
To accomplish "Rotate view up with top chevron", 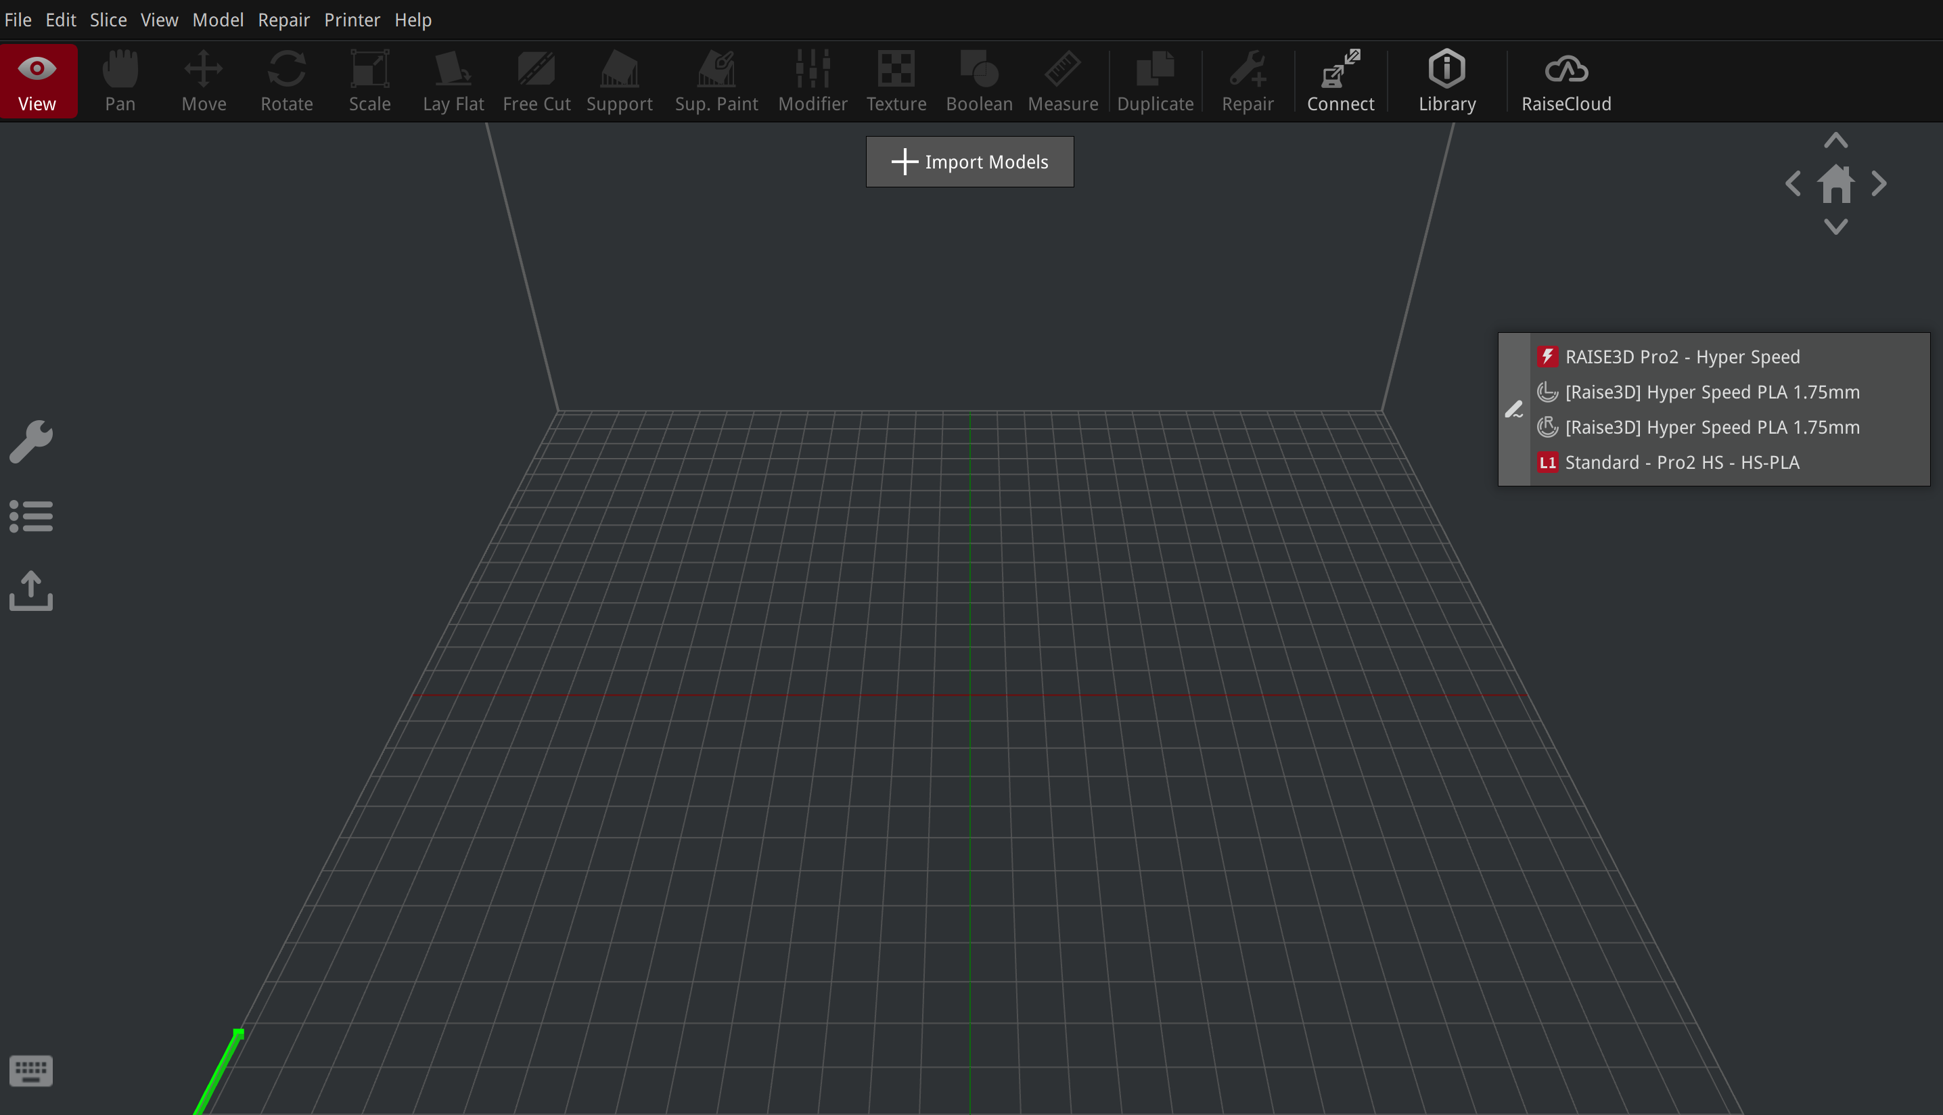I will coord(1836,140).
